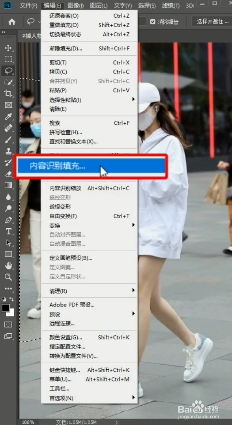Select the Rectangle shape tool
Viewport: 232px width, 425px height.
pos(8,254)
